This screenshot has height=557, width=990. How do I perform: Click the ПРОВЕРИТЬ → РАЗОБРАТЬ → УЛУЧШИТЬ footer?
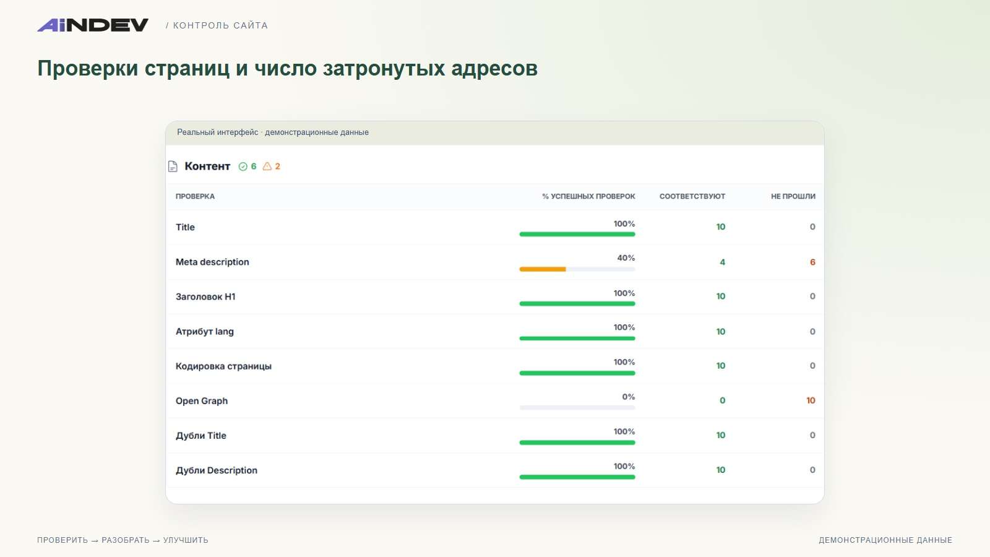[123, 540]
